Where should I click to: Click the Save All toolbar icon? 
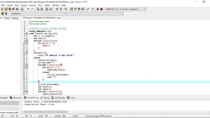point(10,9)
